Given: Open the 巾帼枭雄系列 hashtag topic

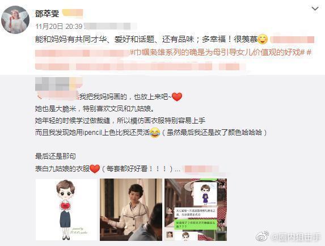Looking at the screenshot, I should pyautogui.click(x=217, y=52).
